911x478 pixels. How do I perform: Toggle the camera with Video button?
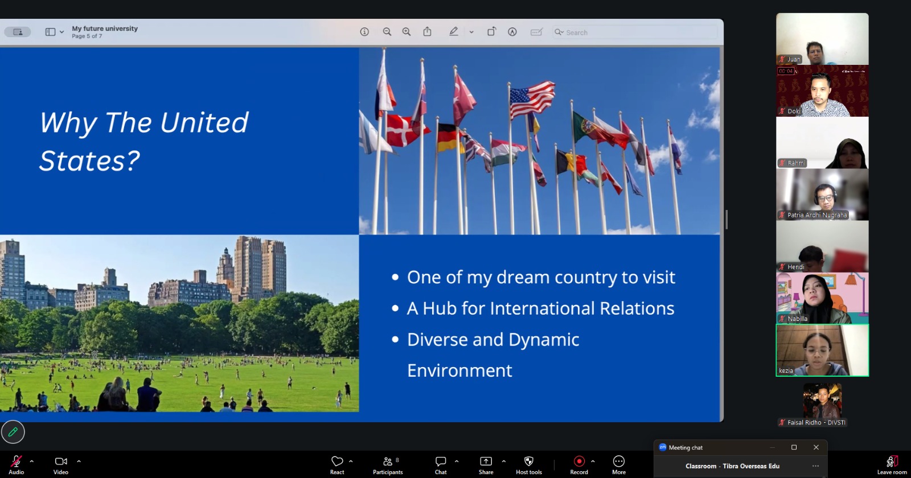point(61,464)
